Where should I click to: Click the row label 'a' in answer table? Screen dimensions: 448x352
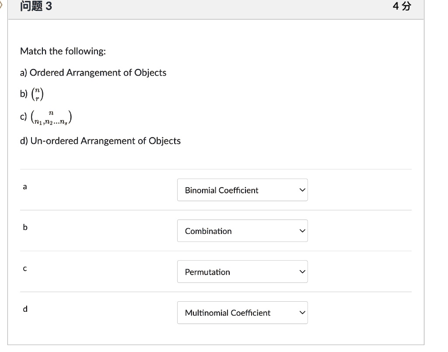[x=25, y=187]
